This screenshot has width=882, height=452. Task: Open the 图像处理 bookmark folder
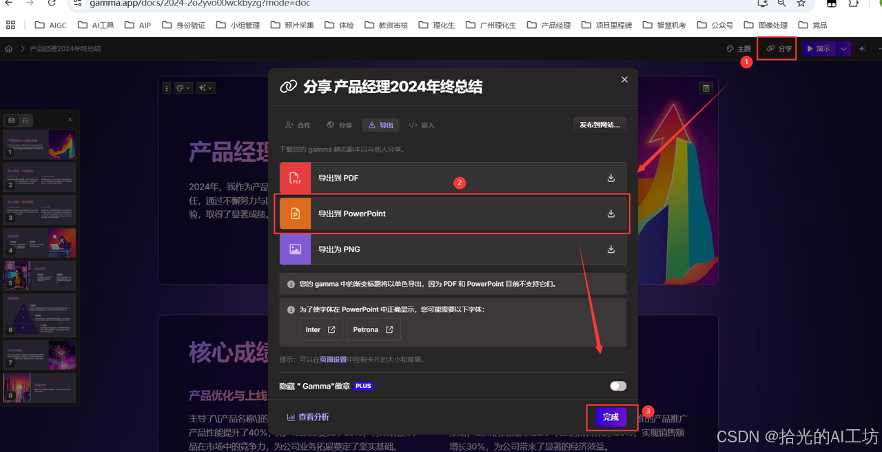(765, 25)
